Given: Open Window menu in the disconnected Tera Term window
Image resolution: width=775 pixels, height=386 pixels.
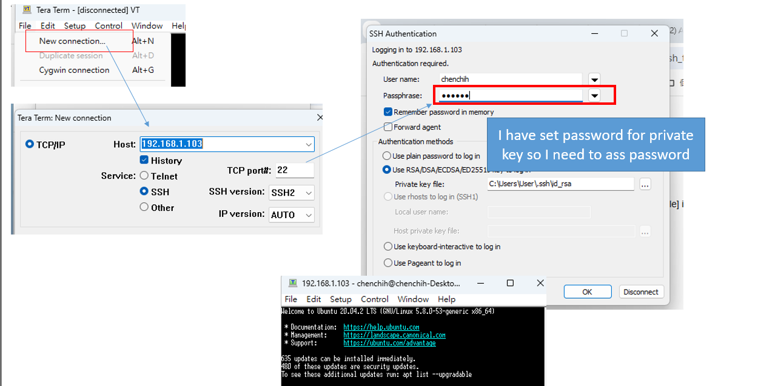Looking at the screenshot, I should pos(147,25).
